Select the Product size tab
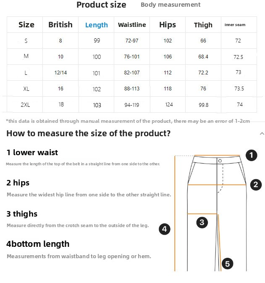265x283 pixels. (x=101, y=5)
